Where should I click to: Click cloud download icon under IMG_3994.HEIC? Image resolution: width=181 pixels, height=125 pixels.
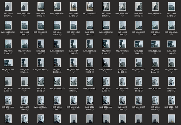[x=57, y=16]
